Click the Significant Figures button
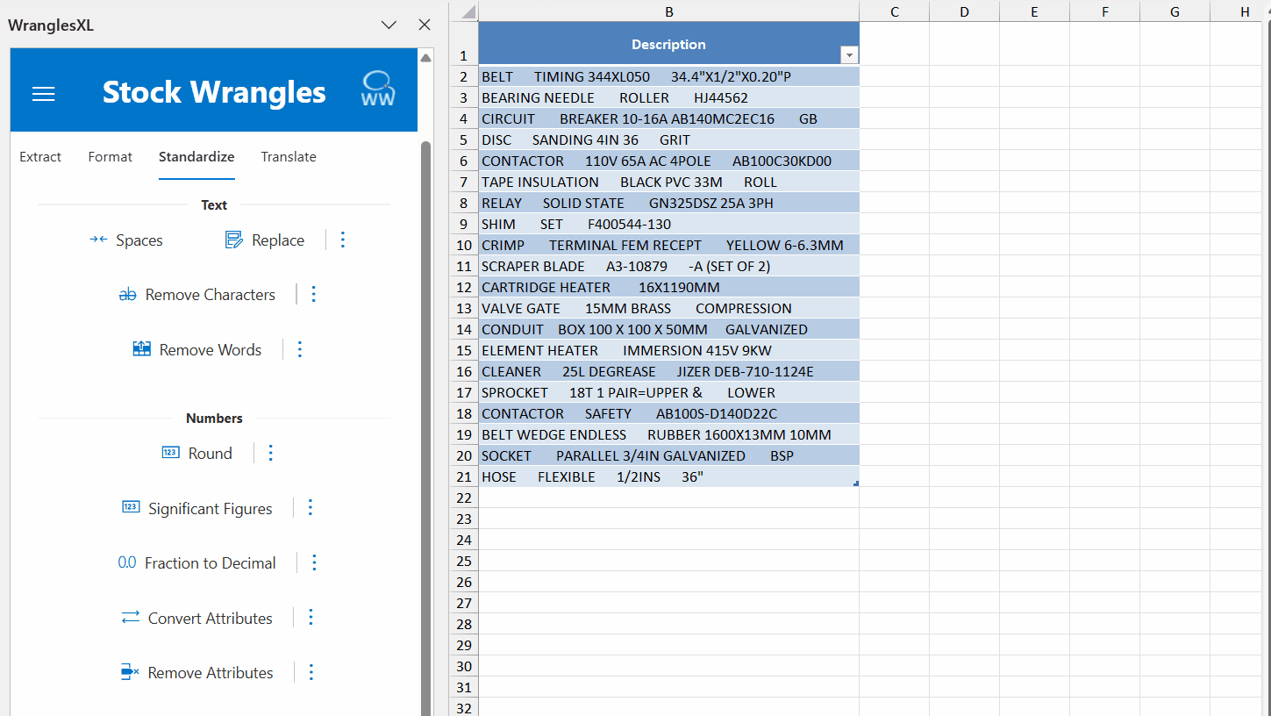 (210, 509)
